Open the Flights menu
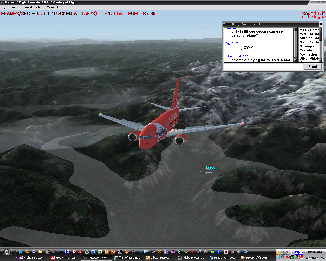This screenshot has width=326, height=261. (x=5, y=7)
